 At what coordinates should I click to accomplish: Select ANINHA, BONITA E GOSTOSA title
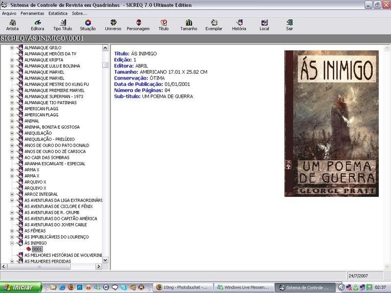click(52, 127)
